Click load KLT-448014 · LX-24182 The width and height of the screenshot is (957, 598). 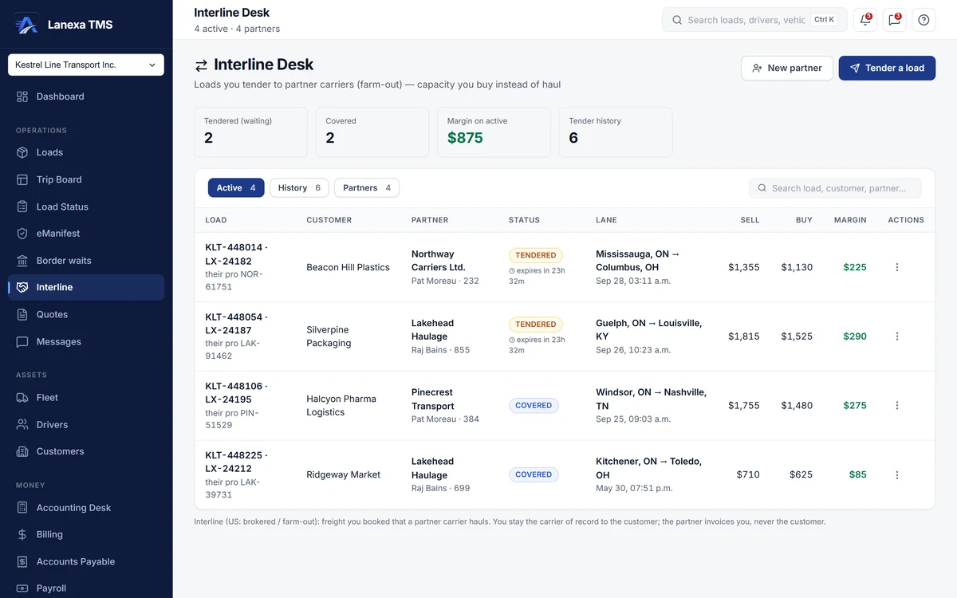tap(236, 254)
